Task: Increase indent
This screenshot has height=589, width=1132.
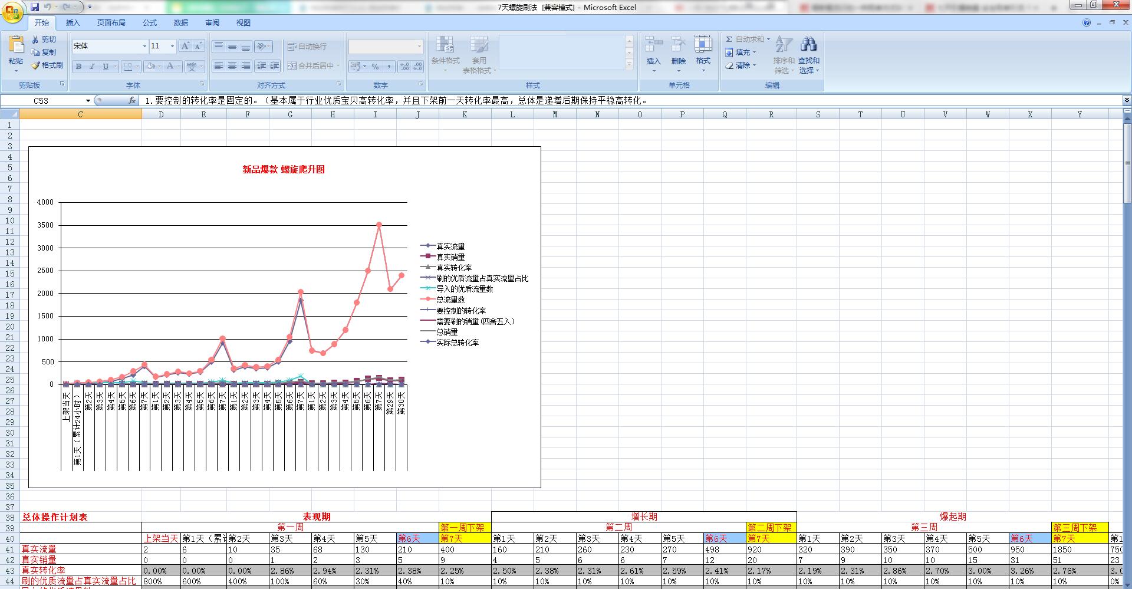Action: pyautogui.click(x=275, y=66)
